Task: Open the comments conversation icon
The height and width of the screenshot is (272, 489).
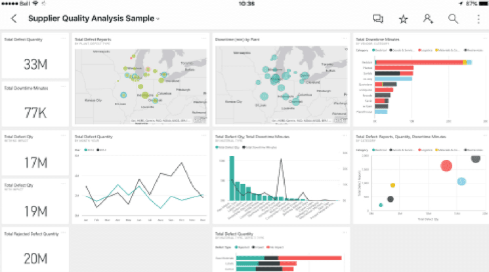Action: click(378, 19)
